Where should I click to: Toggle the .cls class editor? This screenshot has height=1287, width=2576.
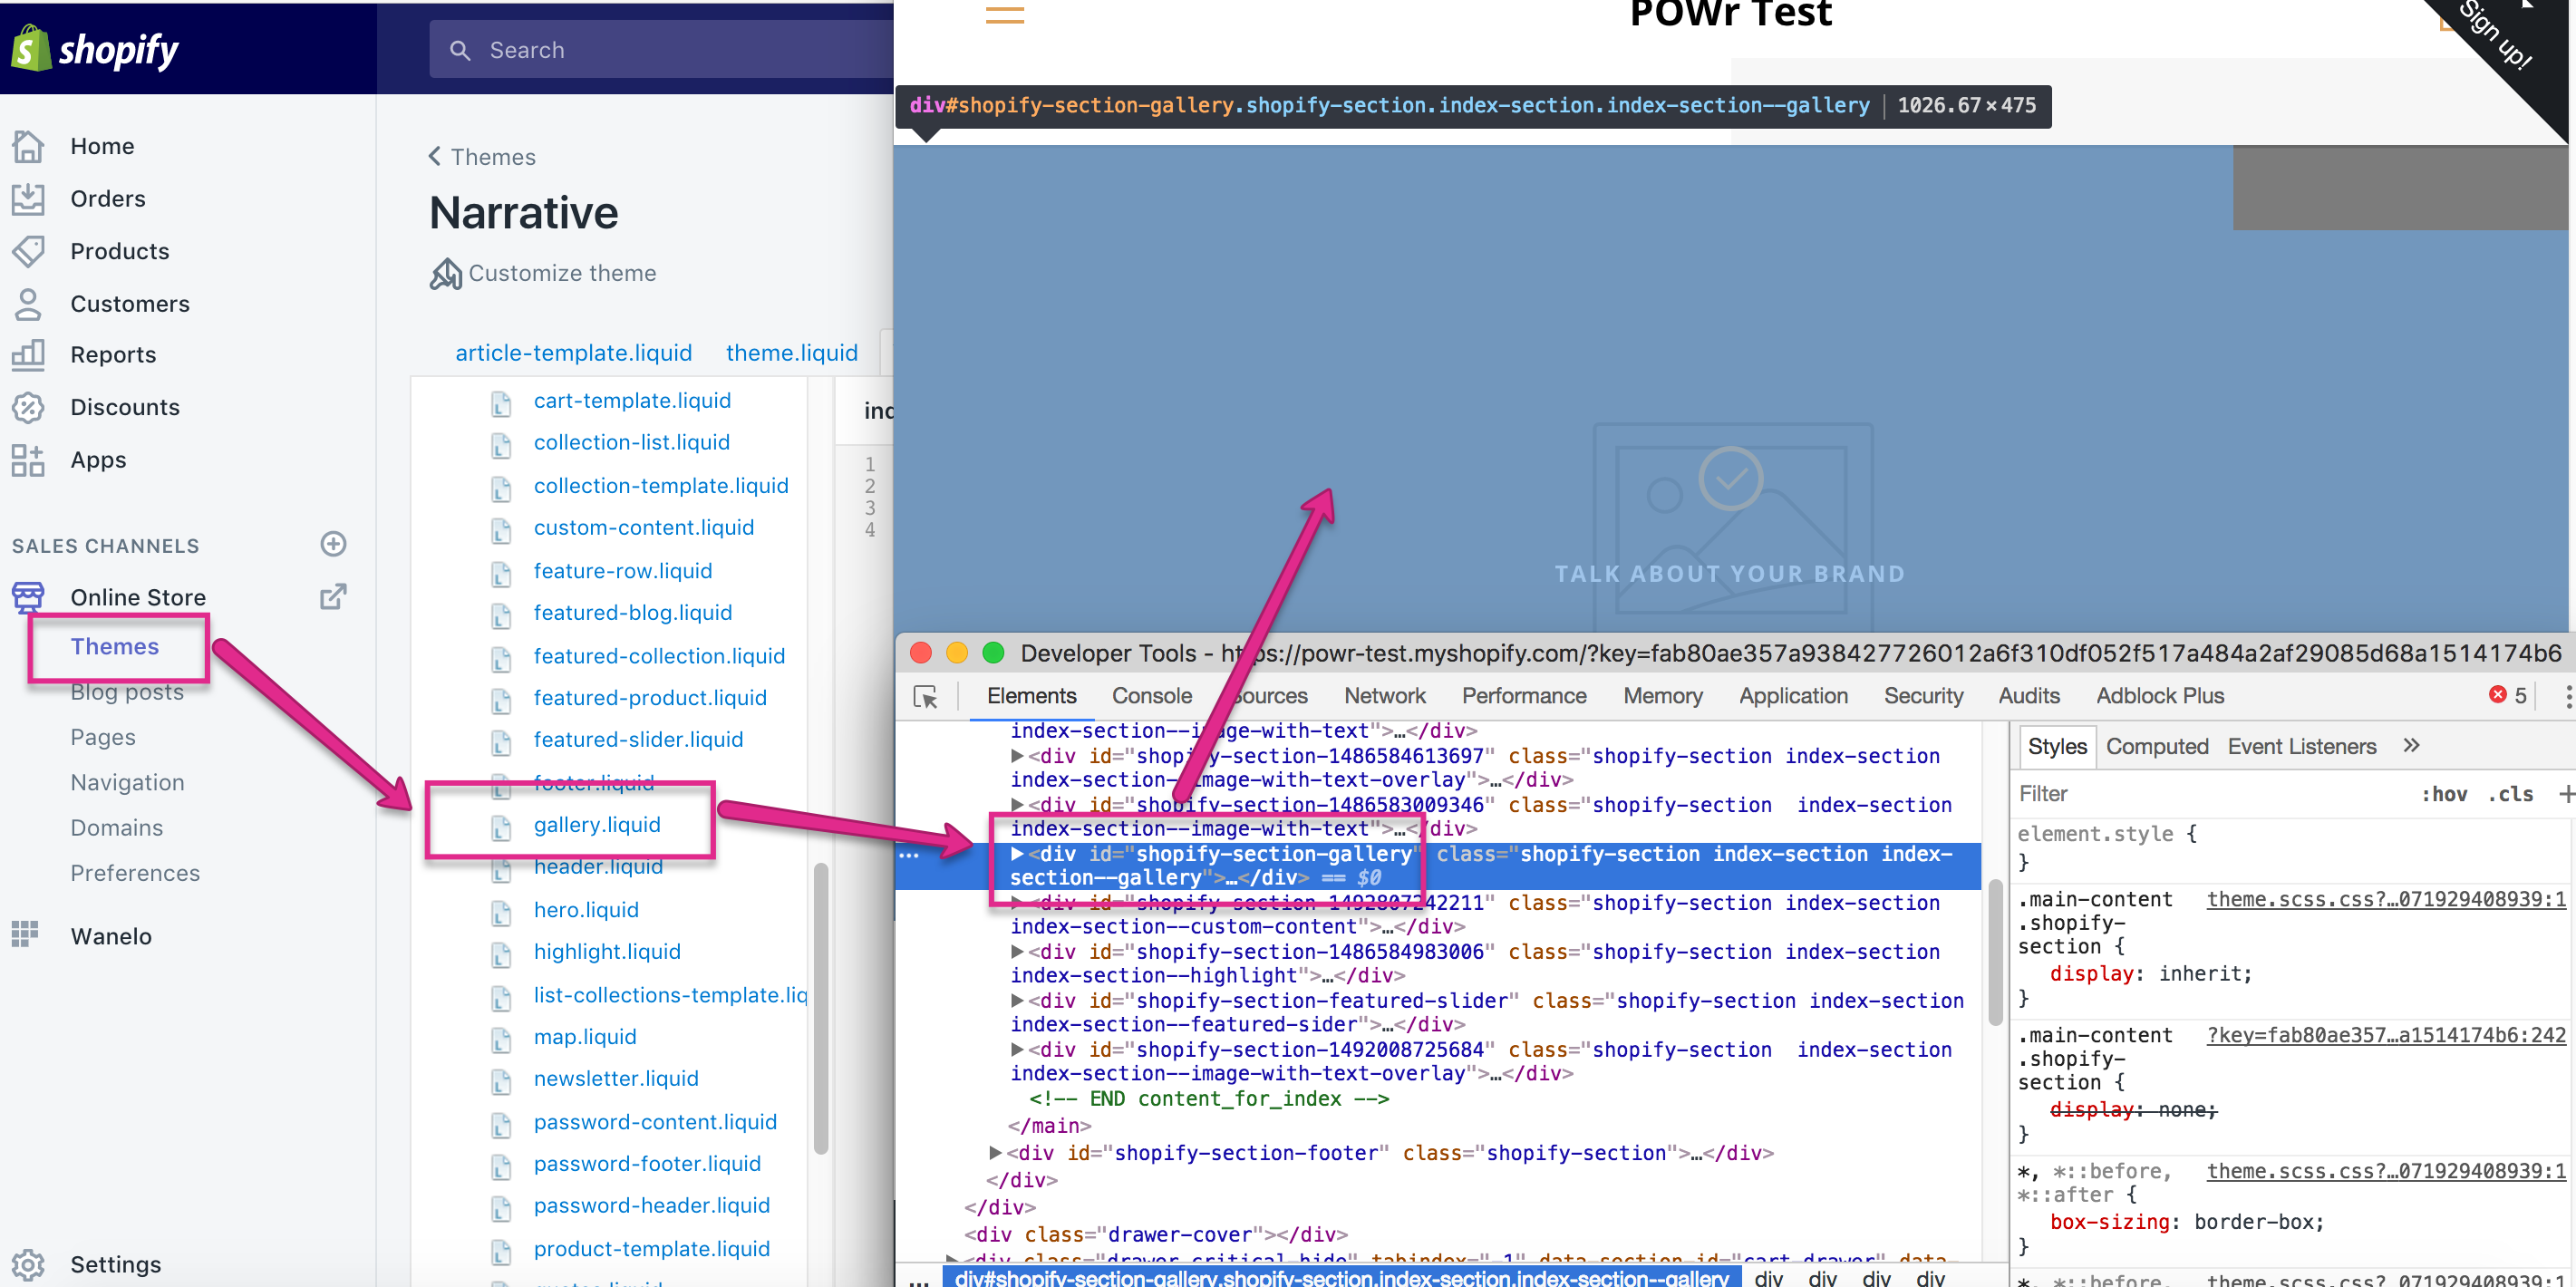[x=2510, y=794]
